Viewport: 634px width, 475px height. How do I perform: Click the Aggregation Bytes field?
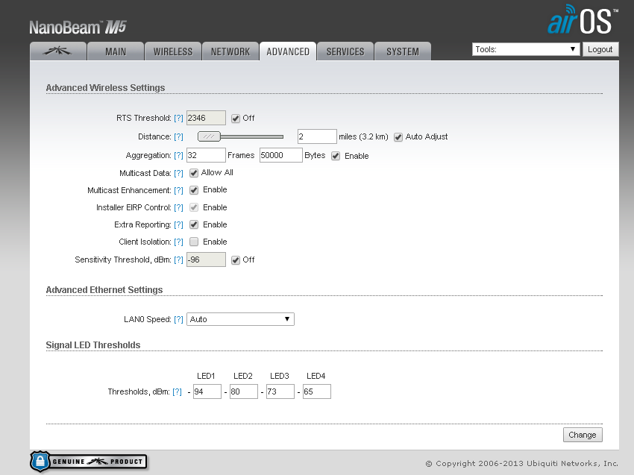click(281, 155)
